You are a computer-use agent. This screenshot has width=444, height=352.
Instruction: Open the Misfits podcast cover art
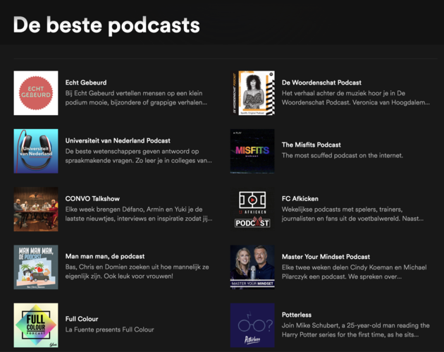click(x=252, y=151)
